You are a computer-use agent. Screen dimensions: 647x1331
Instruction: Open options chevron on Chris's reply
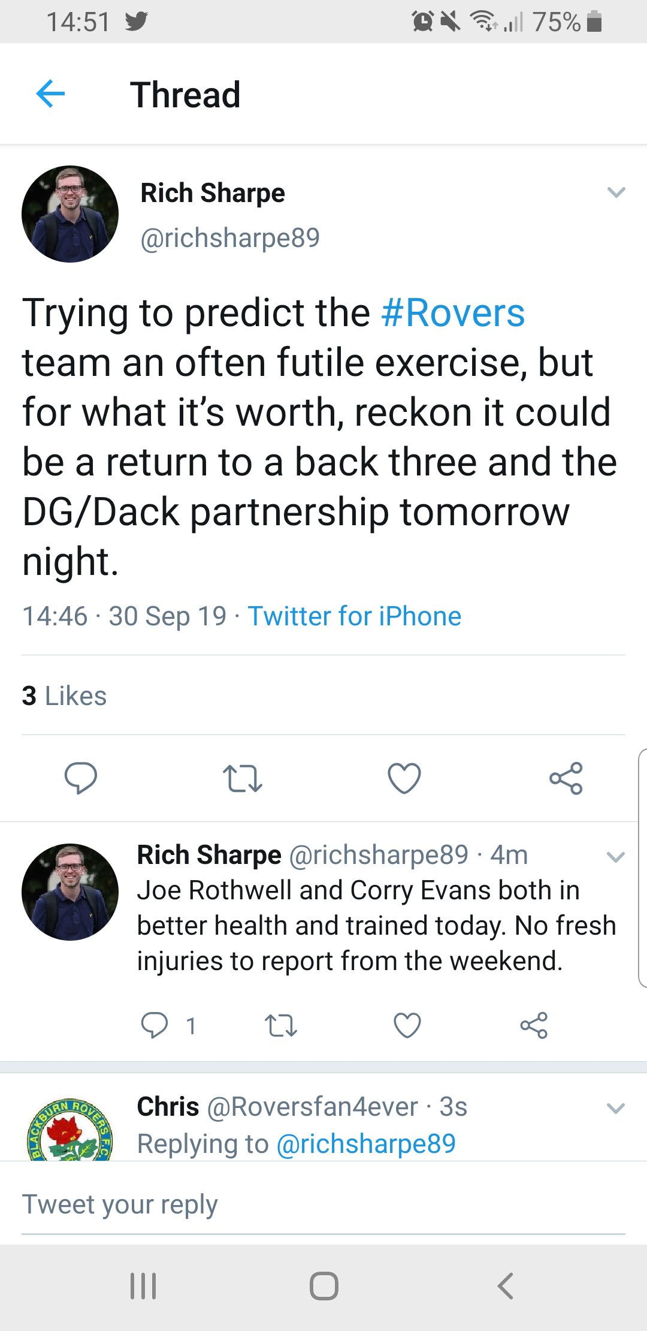[616, 1108]
